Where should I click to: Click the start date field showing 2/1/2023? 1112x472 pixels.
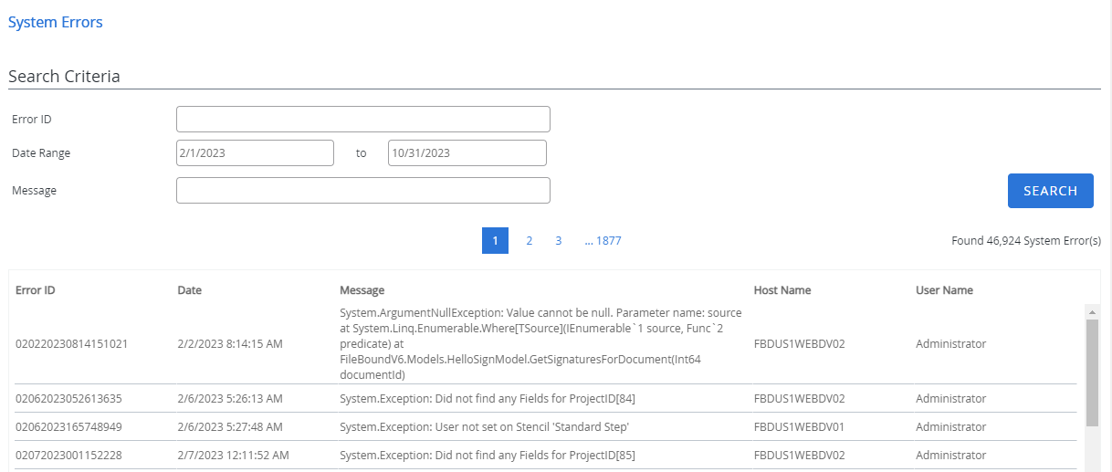click(x=255, y=153)
